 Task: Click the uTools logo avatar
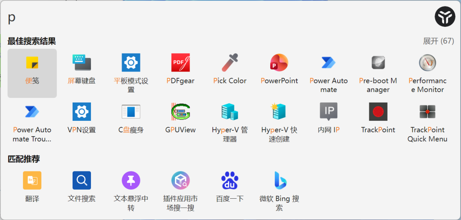pyautogui.click(x=445, y=17)
